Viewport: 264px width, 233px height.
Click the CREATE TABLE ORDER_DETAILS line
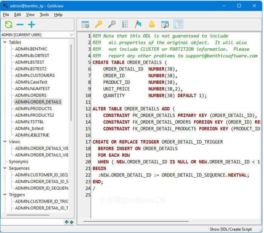(129, 62)
